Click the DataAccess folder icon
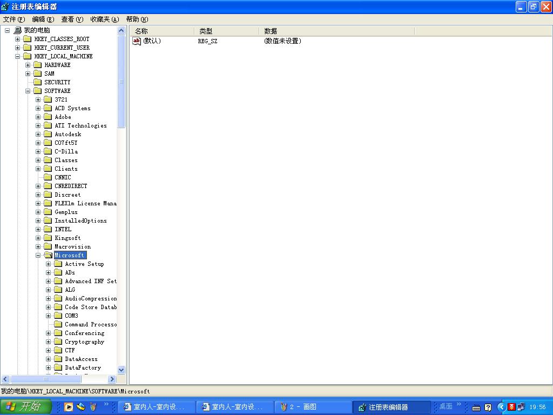This screenshot has width=553, height=415. pyautogui.click(x=58, y=359)
